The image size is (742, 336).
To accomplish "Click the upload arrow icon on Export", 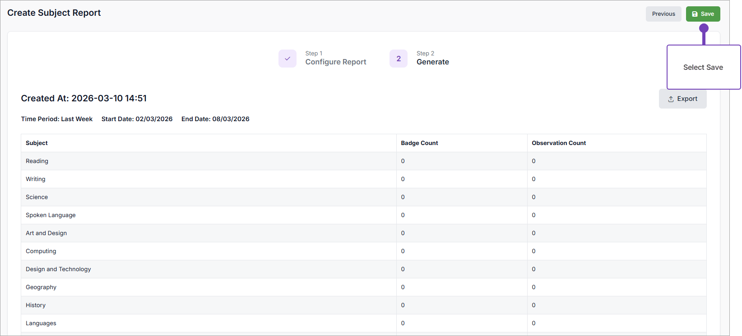I will pos(671,99).
